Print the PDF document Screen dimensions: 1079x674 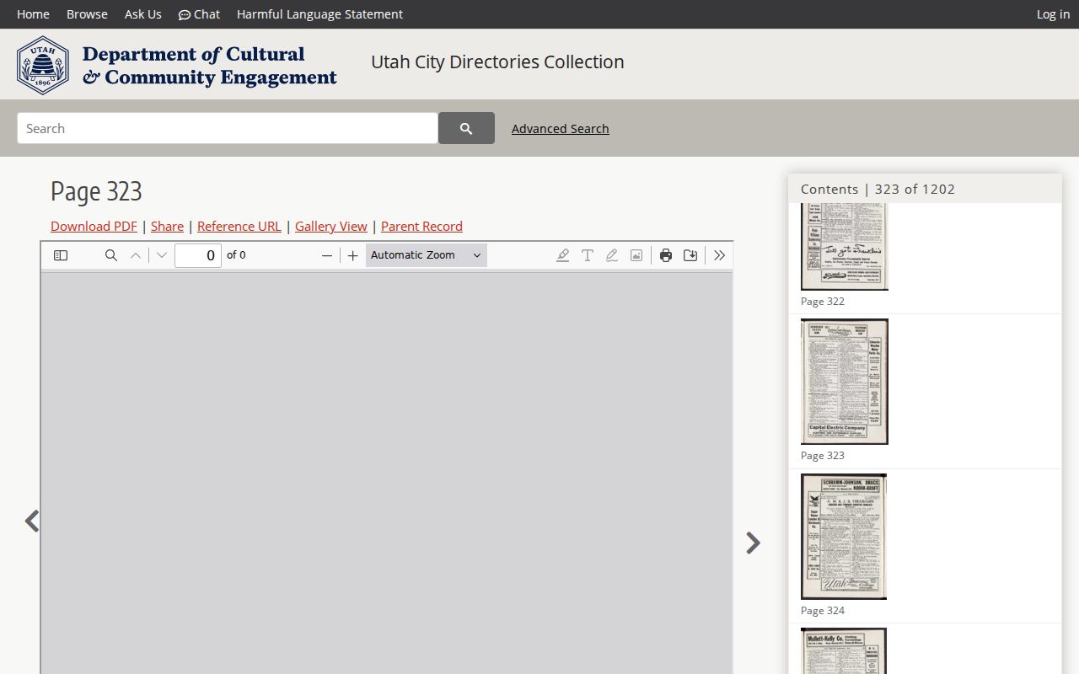[x=666, y=255]
